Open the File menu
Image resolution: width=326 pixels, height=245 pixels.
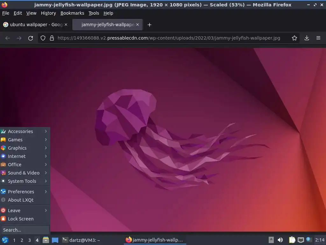pos(6,13)
